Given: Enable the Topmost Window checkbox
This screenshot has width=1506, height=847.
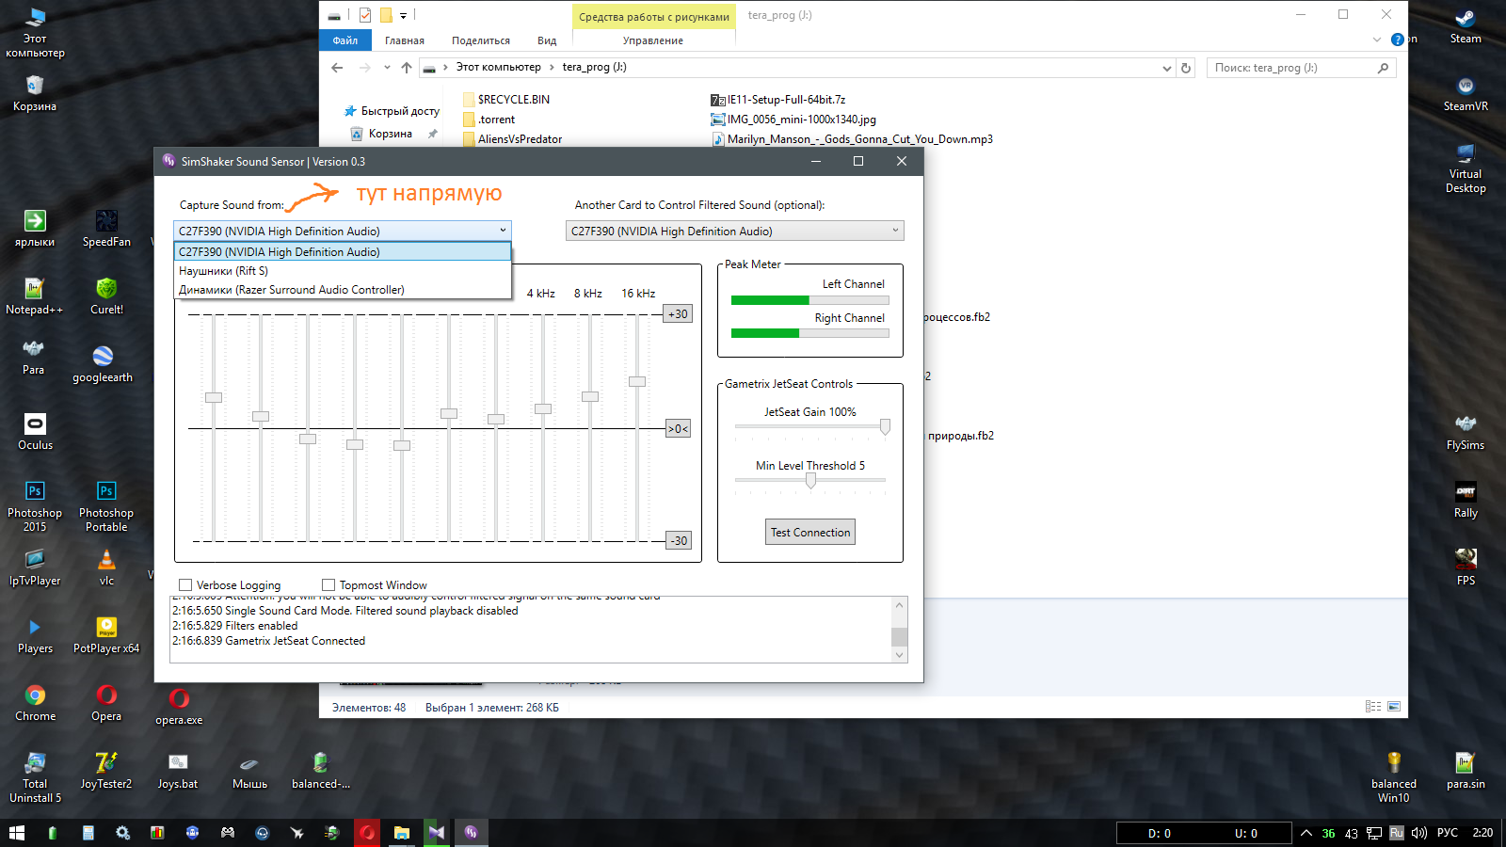Looking at the screenshot, I should 328,584.
